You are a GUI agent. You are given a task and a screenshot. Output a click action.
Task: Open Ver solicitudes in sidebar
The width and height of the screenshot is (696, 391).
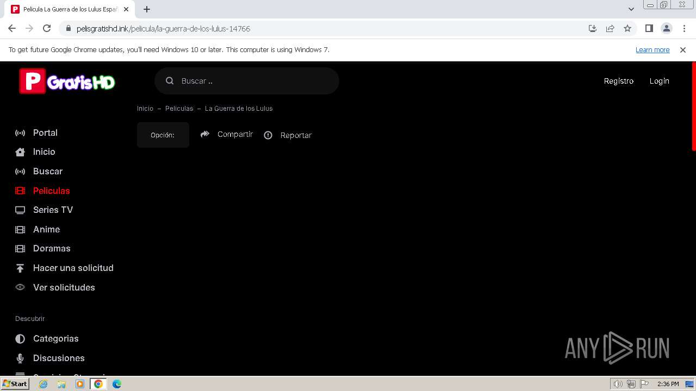(64, 288)
